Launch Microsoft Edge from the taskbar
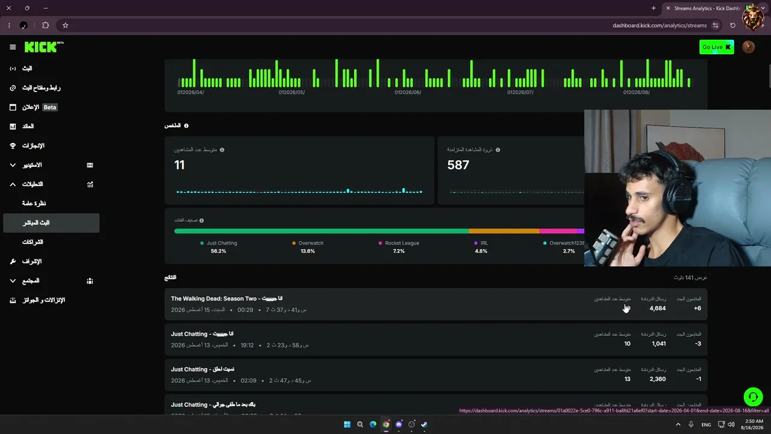Image resolution: width=771 pixels, height=434 pixels. [373, 424]
